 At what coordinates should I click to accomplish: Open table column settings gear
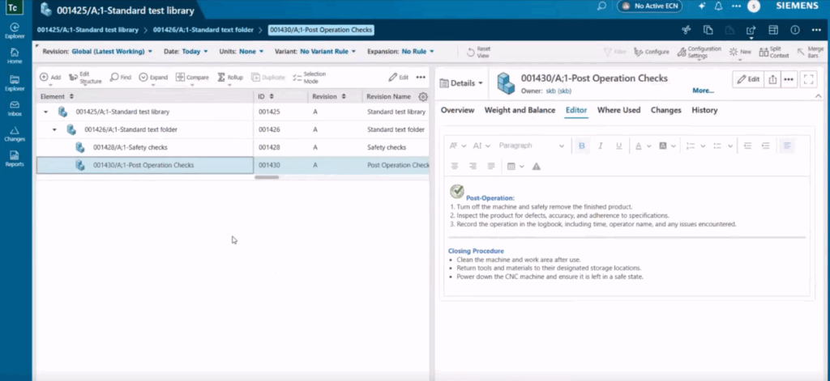[422, 96]
